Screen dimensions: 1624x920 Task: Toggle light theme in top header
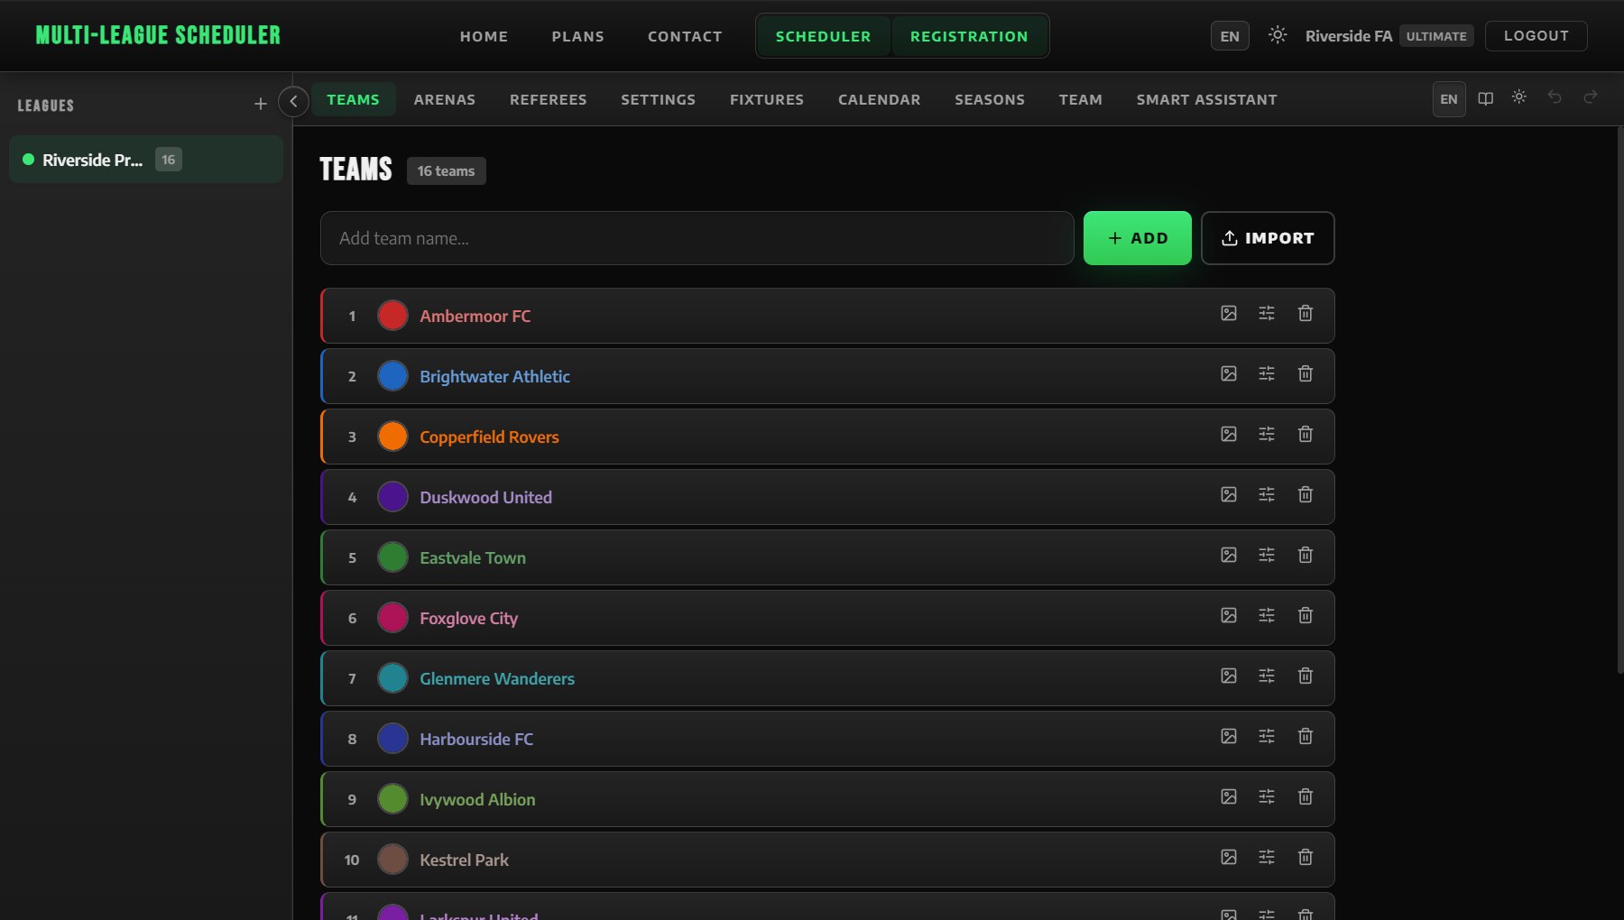tap(1278, 35)
